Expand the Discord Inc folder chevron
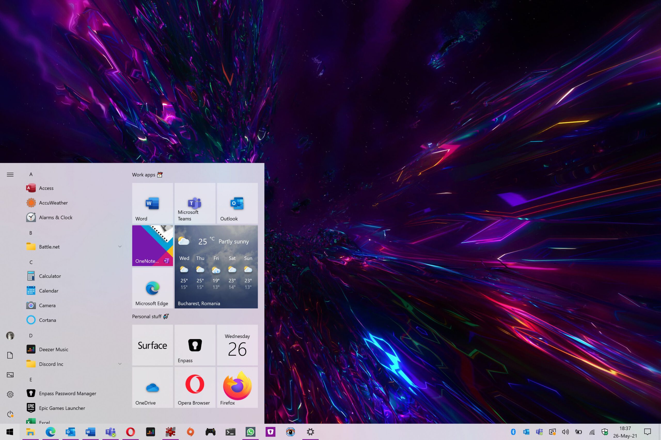 pos(120,364)
